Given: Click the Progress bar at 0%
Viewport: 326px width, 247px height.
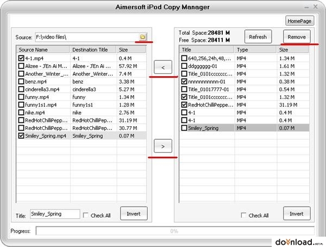Looking at the screenshot, I should pos(174,231).
